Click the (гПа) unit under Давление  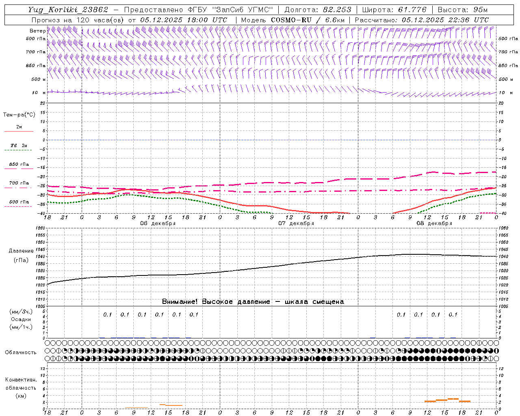[x=21, y=260]
